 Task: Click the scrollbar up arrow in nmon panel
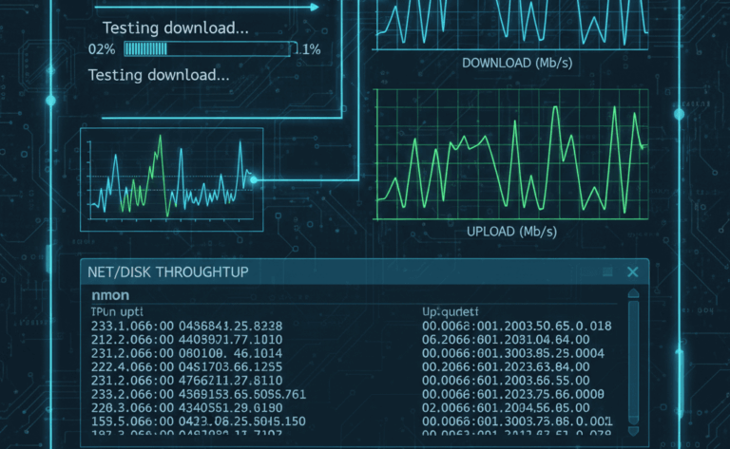(633, 293)
